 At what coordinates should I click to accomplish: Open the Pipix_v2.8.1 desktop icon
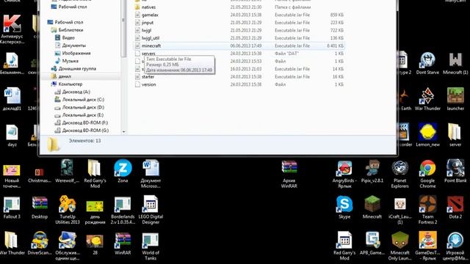[372, 171]
